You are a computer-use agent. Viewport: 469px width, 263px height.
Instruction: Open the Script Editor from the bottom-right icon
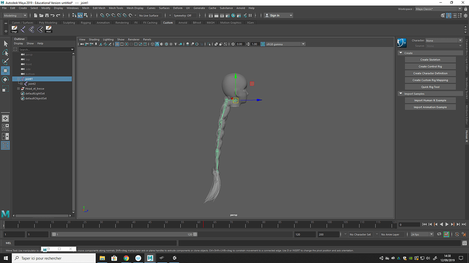coord(464,243)
